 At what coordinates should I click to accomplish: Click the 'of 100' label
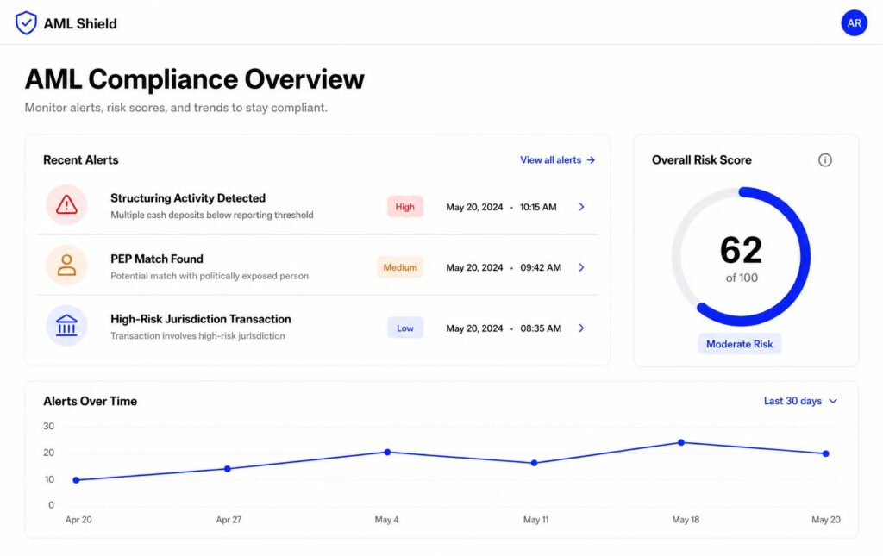[742, 278]
